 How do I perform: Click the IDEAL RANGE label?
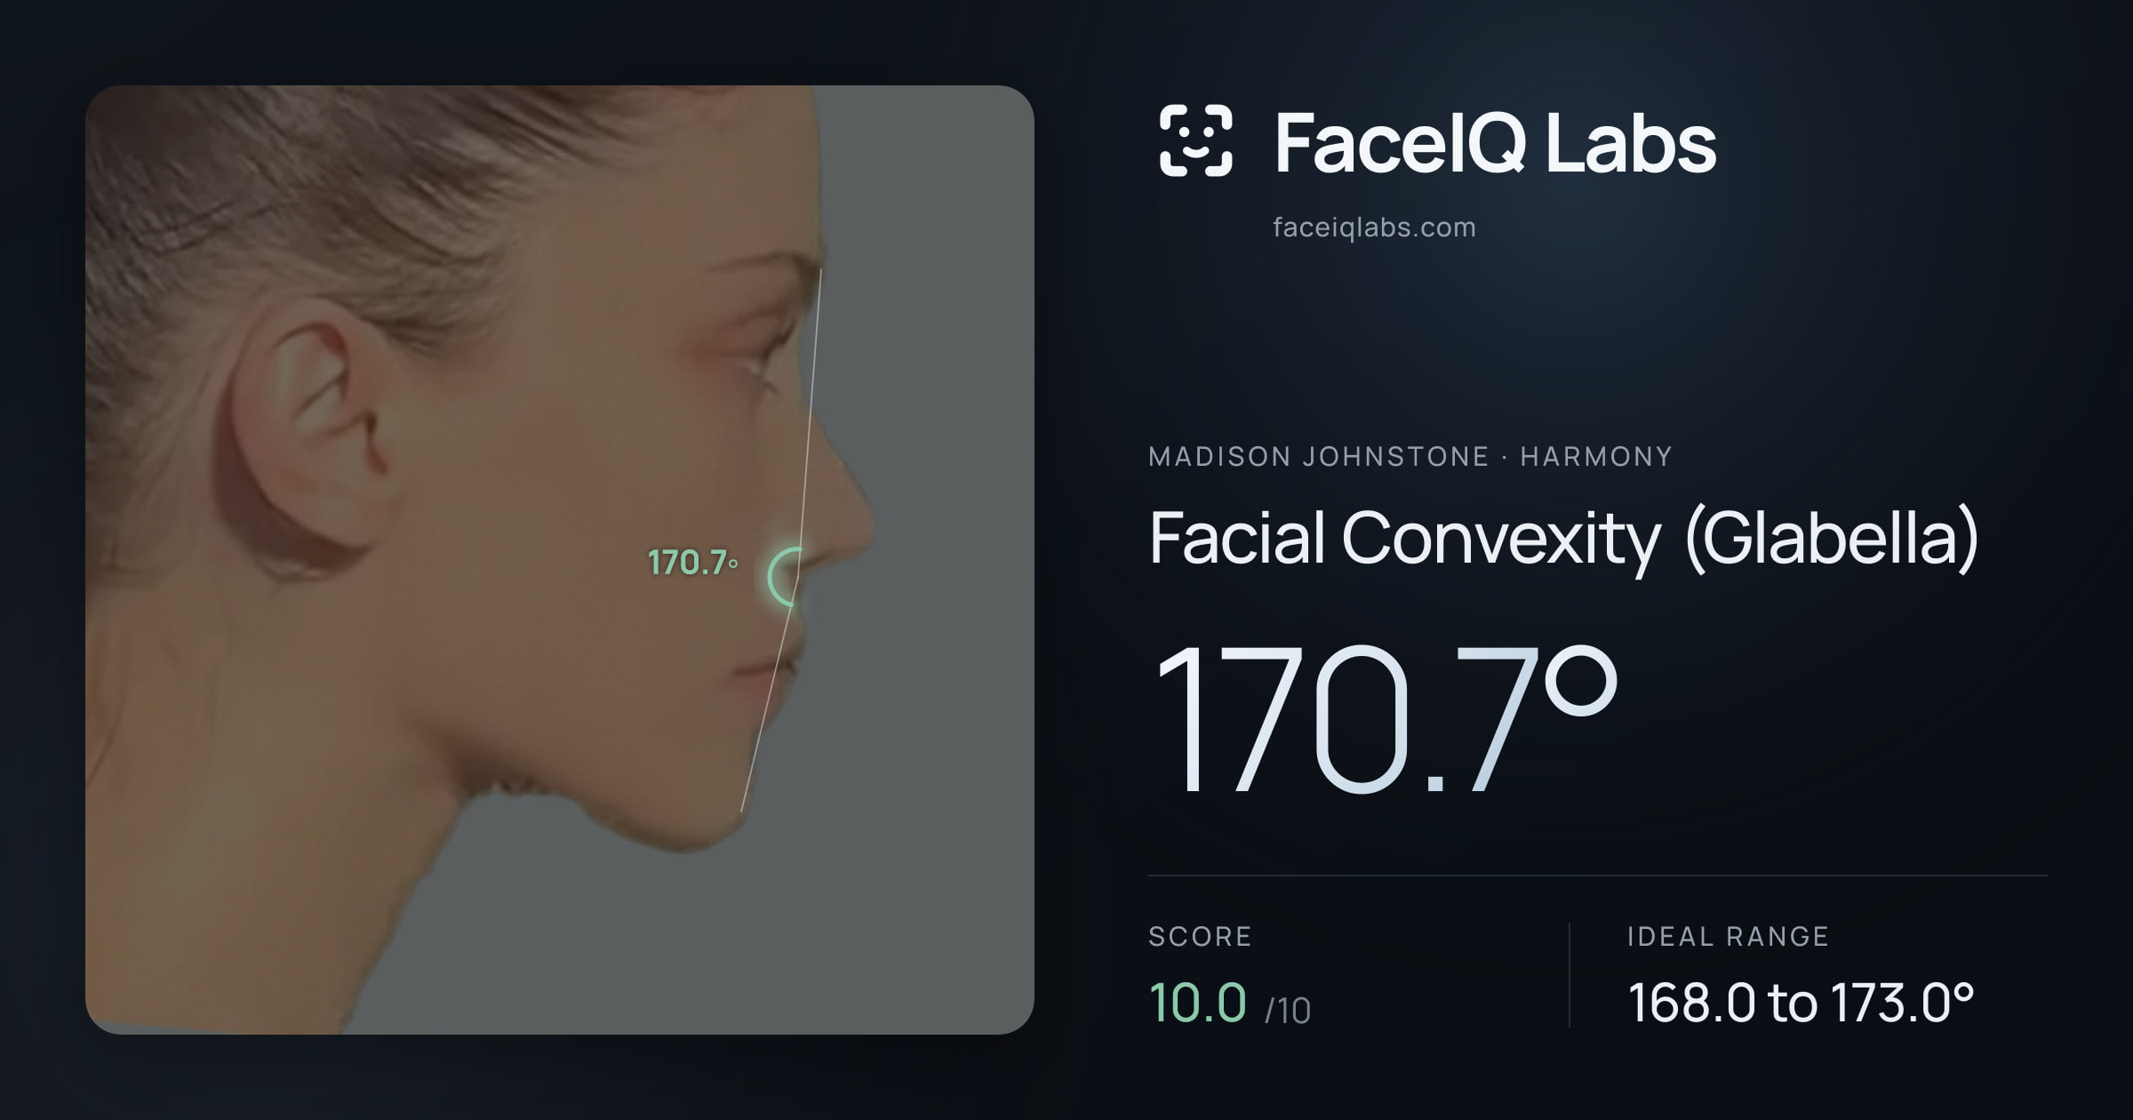point(1728,936)
